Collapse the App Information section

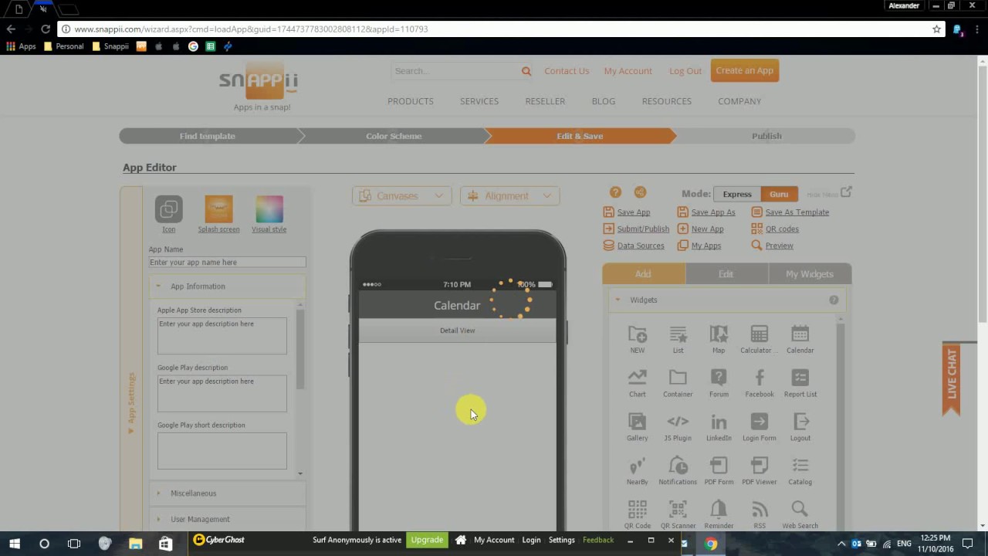[x=228, y=286]
